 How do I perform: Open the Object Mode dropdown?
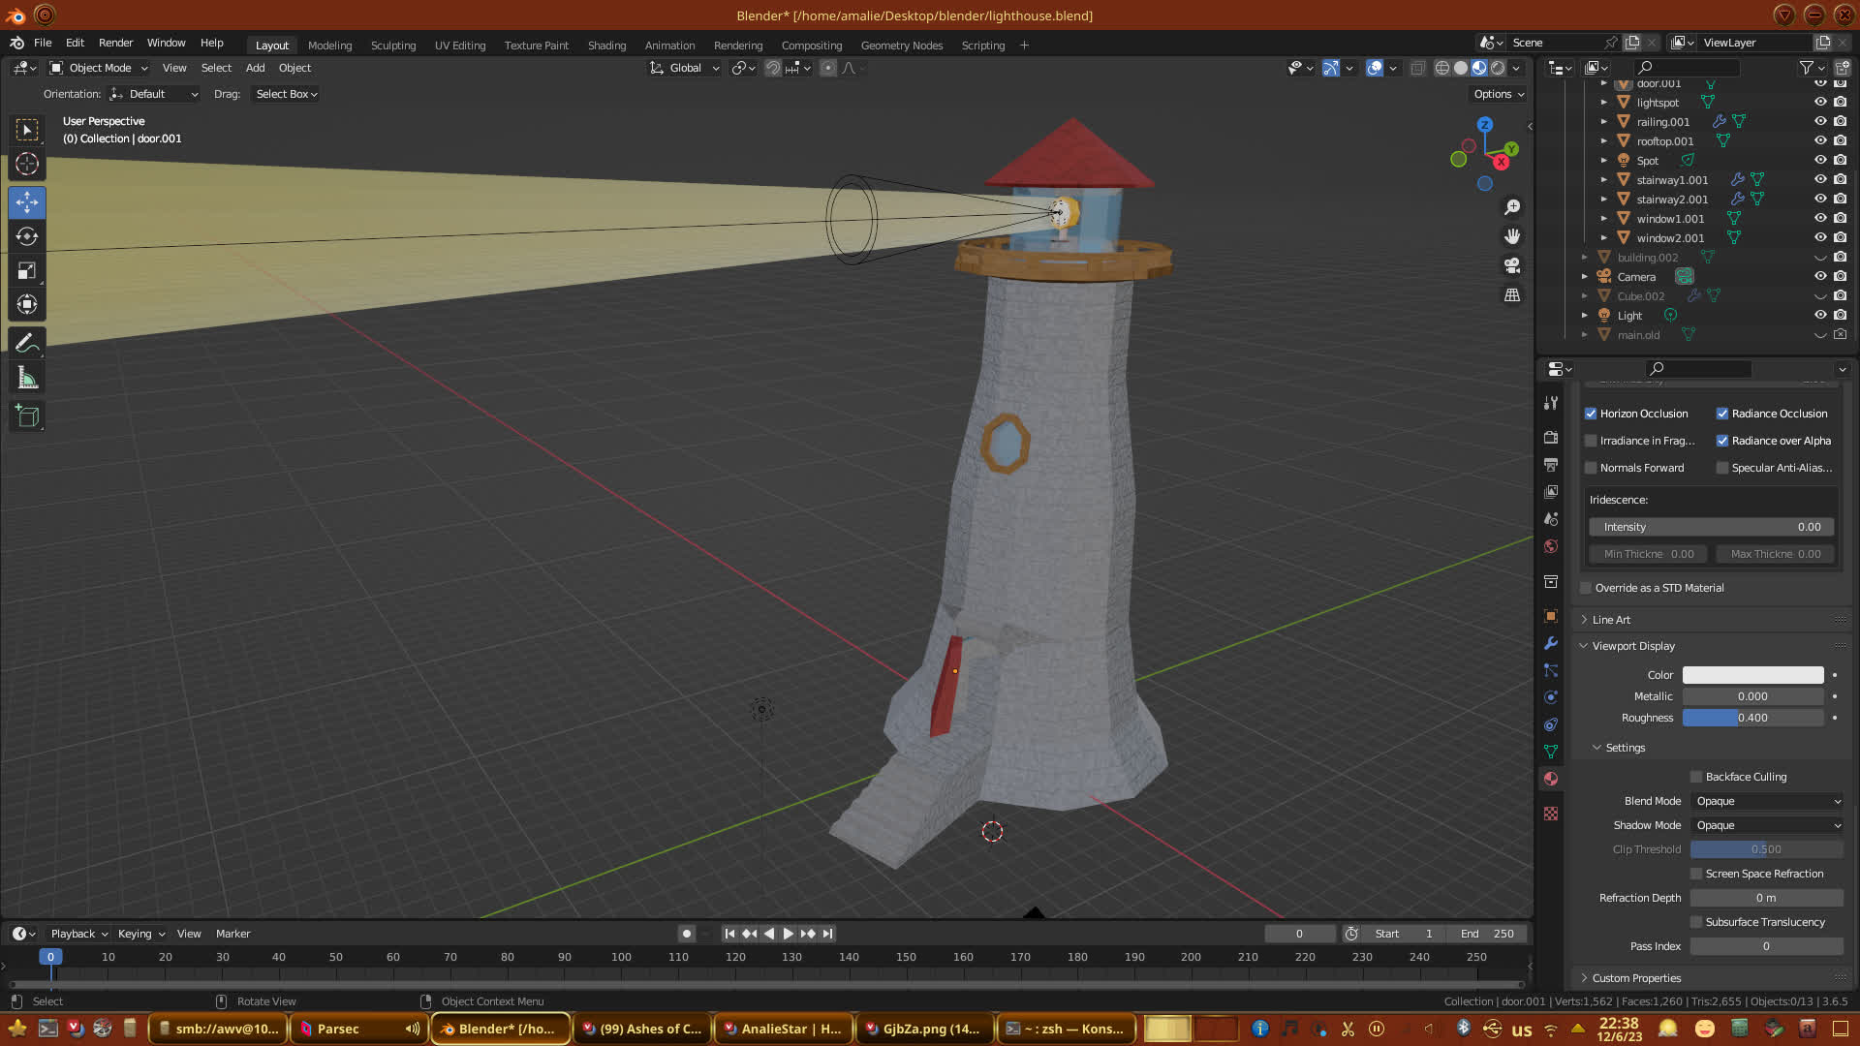point(99,68)
